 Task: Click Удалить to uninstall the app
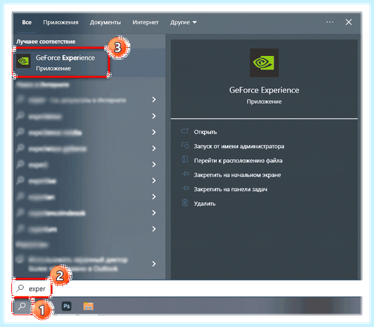[204, 203]
